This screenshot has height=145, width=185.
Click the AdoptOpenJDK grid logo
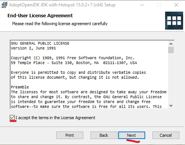click(x=174, y=21)
